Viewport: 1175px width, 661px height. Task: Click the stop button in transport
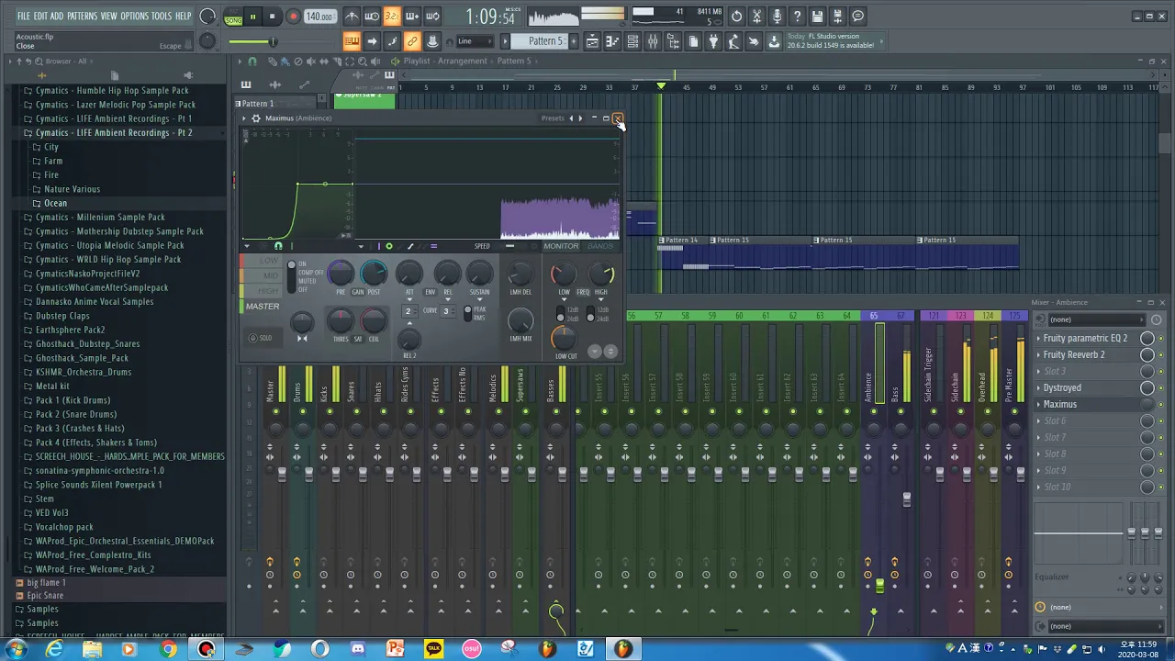(x=272, y=17)
